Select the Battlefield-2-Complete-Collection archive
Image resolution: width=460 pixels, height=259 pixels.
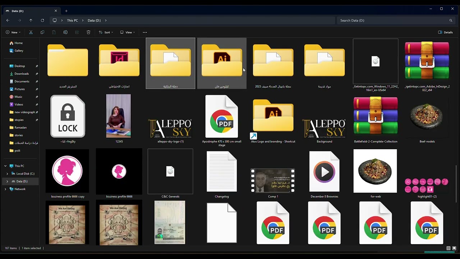click(x=376, y=116)
